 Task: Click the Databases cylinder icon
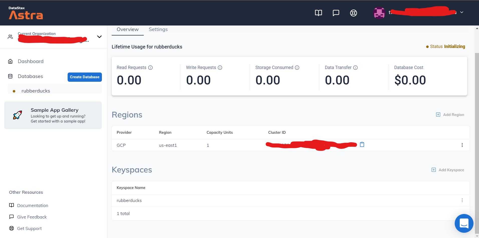(10, 76)
